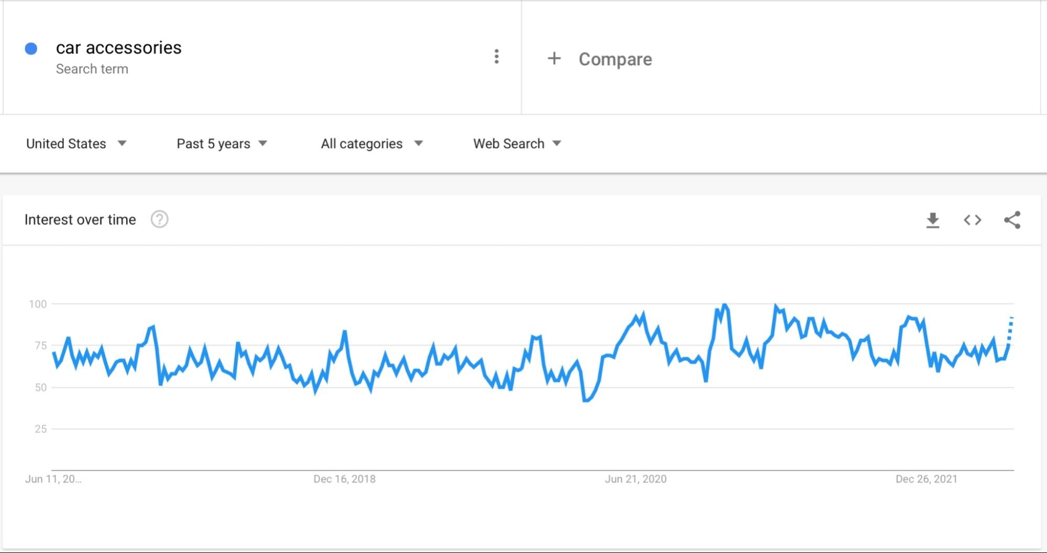
Task: Click the Jun 21, 2020 axis label
Action: 635,479
